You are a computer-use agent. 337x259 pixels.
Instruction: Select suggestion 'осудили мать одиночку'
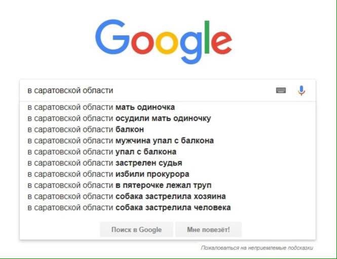click(168, 118)
